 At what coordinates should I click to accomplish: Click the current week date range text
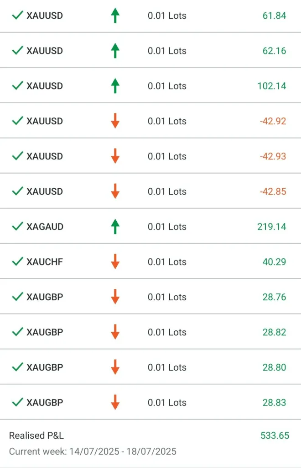[93, 452]
